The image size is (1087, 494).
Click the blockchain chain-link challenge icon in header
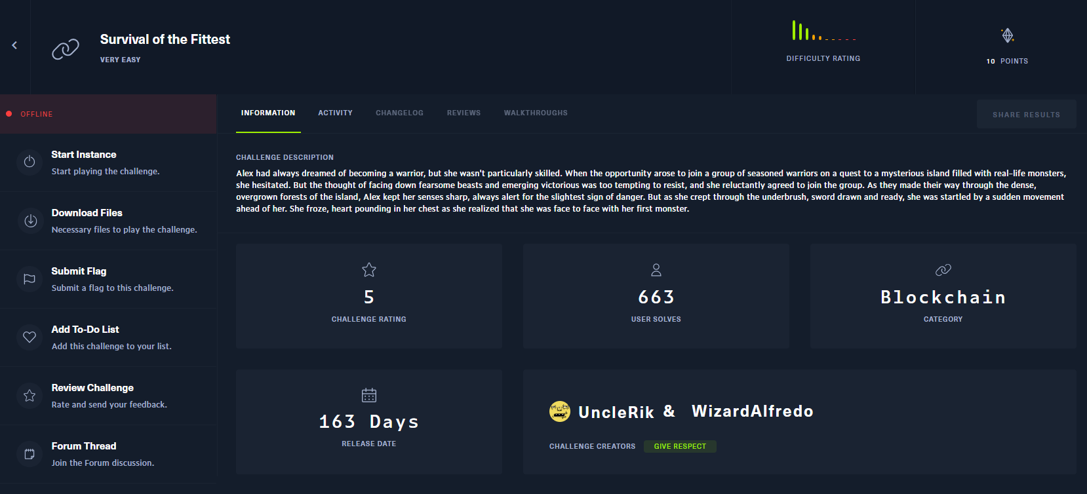pyautogui.click(x=66, y=48)
